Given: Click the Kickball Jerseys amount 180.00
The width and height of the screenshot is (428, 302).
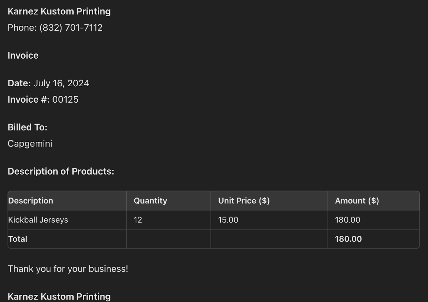Looking at the screenshot, I should coord(347,220).
